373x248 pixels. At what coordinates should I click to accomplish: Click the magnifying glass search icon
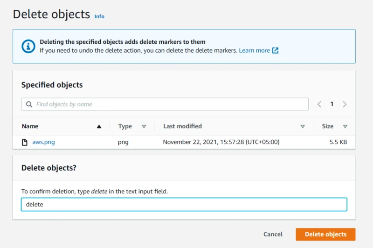(29, 104)
